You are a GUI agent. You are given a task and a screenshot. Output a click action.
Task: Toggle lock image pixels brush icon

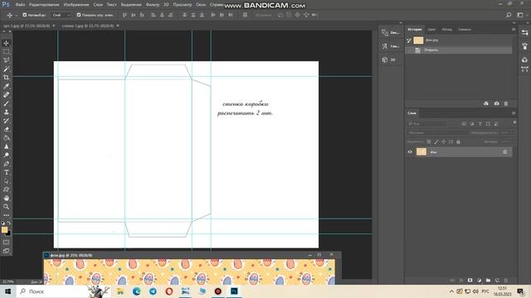pos(436,142)
